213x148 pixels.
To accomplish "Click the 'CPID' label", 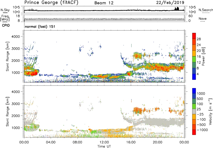I will point(6,25).
